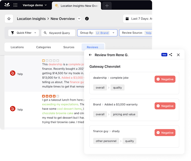This screenshot has height=161, width=191.
Task: Open the Location Insights breadcrumb link
Action: coord(31,19)
